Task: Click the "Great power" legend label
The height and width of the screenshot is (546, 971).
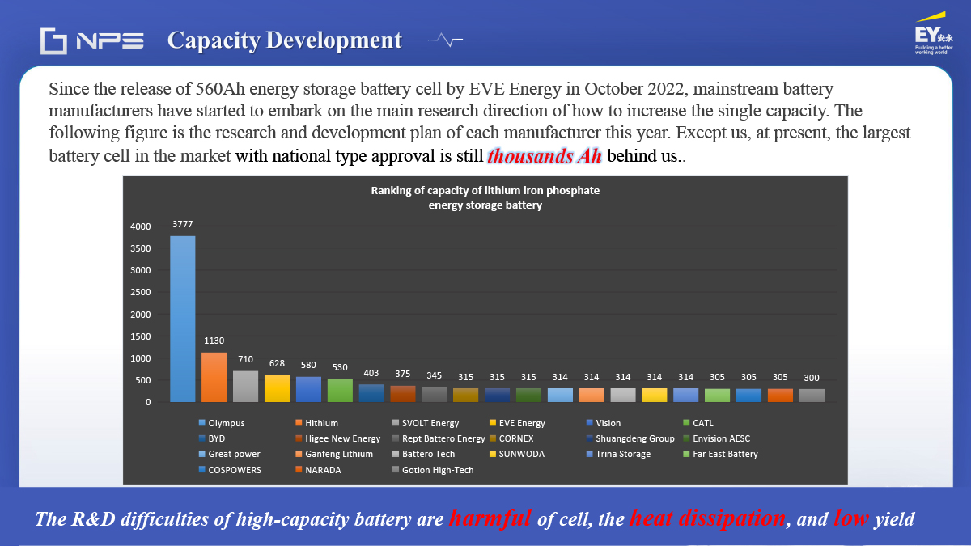Action: 235,455
